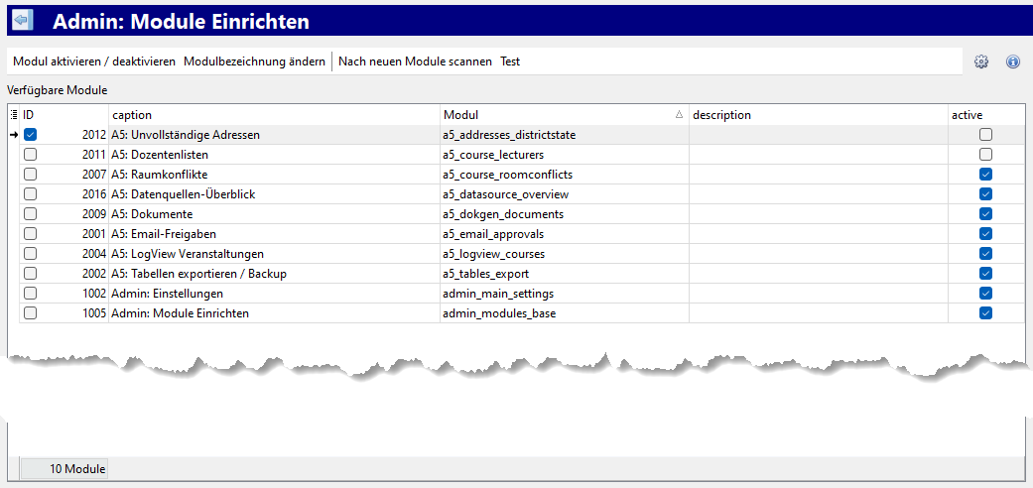Select the a5_tables_export module cell

click(486, 274)
